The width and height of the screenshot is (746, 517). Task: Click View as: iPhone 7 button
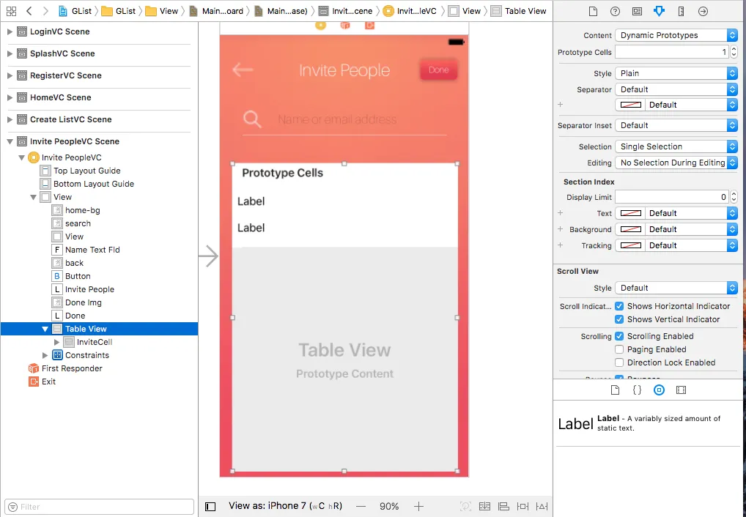286,506
